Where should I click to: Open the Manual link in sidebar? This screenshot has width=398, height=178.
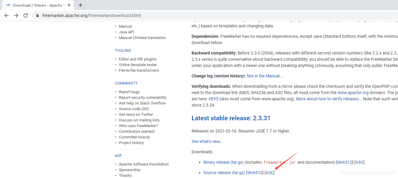(x=125, y=26)
